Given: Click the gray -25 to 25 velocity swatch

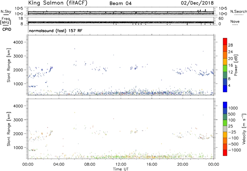Looking at the screenshot, I should pos(225,129).
